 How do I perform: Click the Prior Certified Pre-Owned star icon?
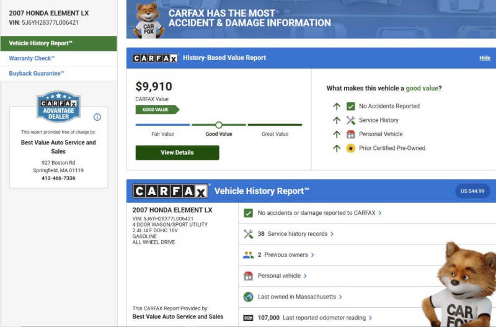click(350, 148)
